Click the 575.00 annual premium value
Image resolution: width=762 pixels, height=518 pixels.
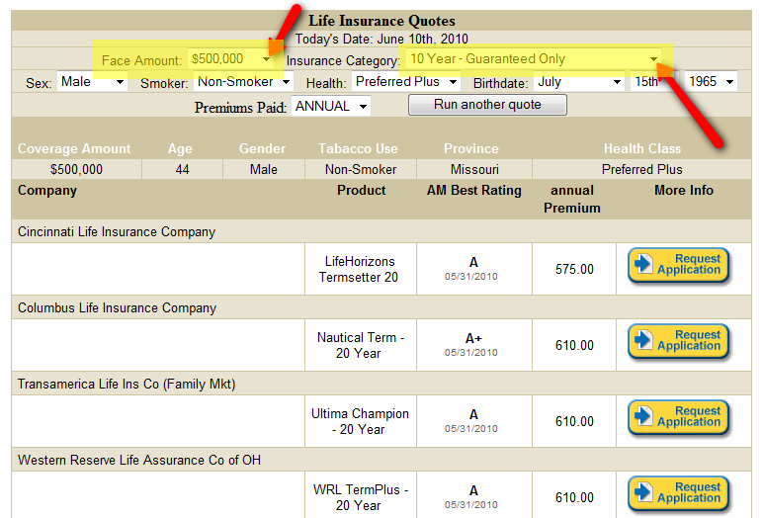574,269
